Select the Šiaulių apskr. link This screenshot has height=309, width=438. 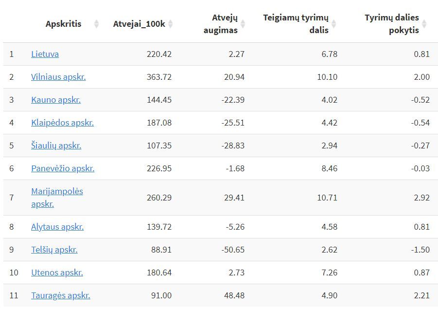click(56, 145)
